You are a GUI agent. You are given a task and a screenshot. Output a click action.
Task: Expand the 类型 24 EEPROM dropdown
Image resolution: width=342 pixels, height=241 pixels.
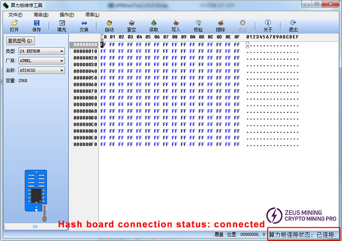click(62, 51)
